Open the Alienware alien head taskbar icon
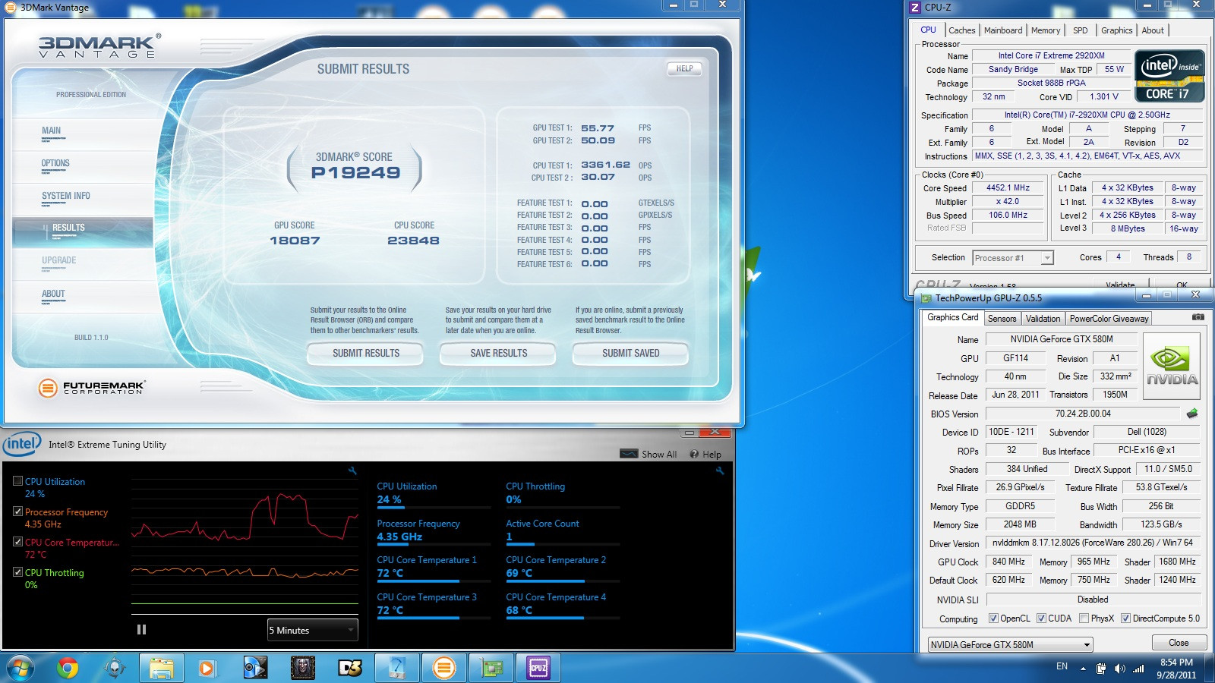The width and height of the screenshot is (1215, 683). click(115, 668)
